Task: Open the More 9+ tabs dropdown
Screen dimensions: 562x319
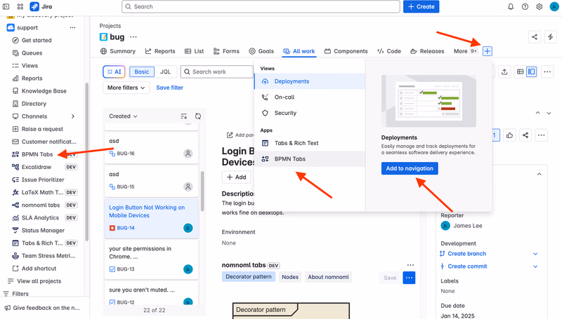Action: [465, 51]
